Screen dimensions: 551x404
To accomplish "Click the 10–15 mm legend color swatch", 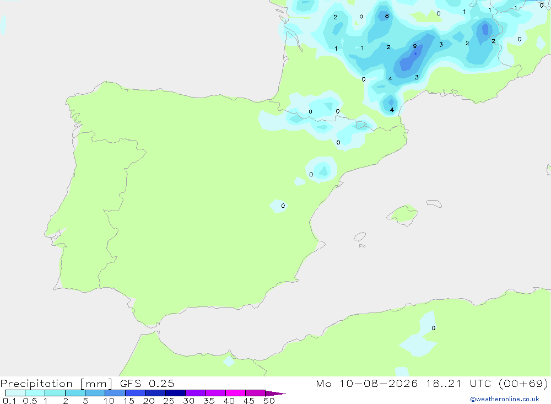I will coord(115,393).
